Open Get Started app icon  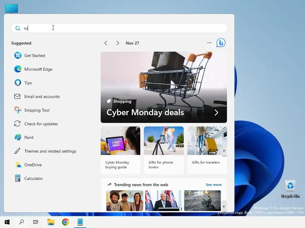point(18,56)
